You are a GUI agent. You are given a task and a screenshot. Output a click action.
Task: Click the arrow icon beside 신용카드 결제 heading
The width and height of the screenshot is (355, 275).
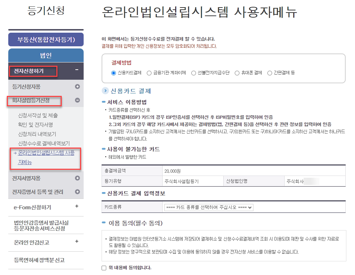tap(105, 90)
